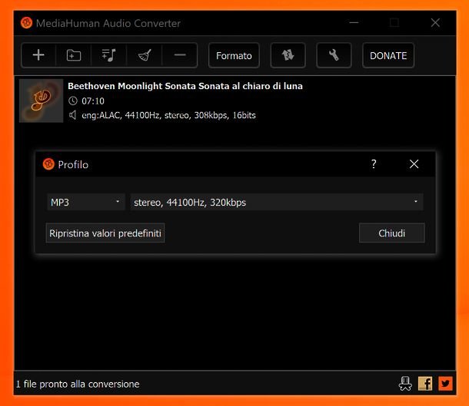The image size is (469, 406).
Task: Import playlist with the music note icon
Action: pyautogui.click(x=109, y=55)
